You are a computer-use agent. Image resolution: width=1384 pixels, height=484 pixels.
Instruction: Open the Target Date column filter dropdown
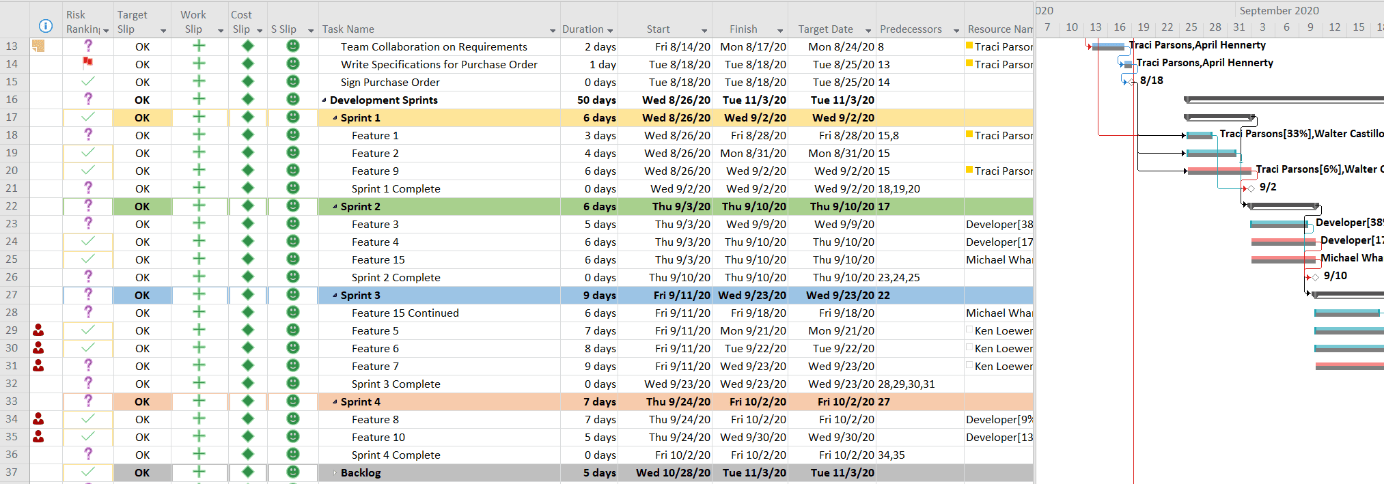coord(868,31)
